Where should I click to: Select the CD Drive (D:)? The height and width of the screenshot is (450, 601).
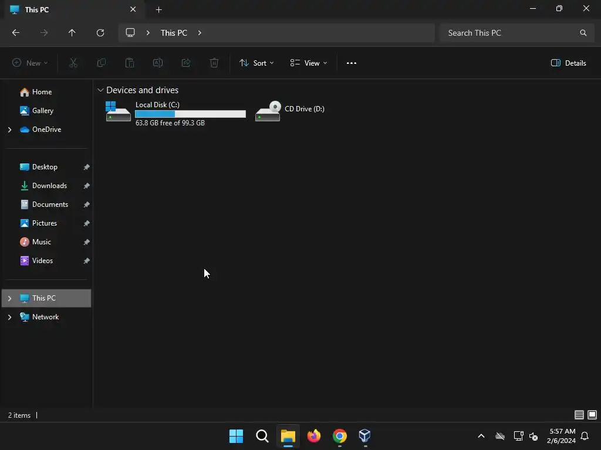(290, 111)
